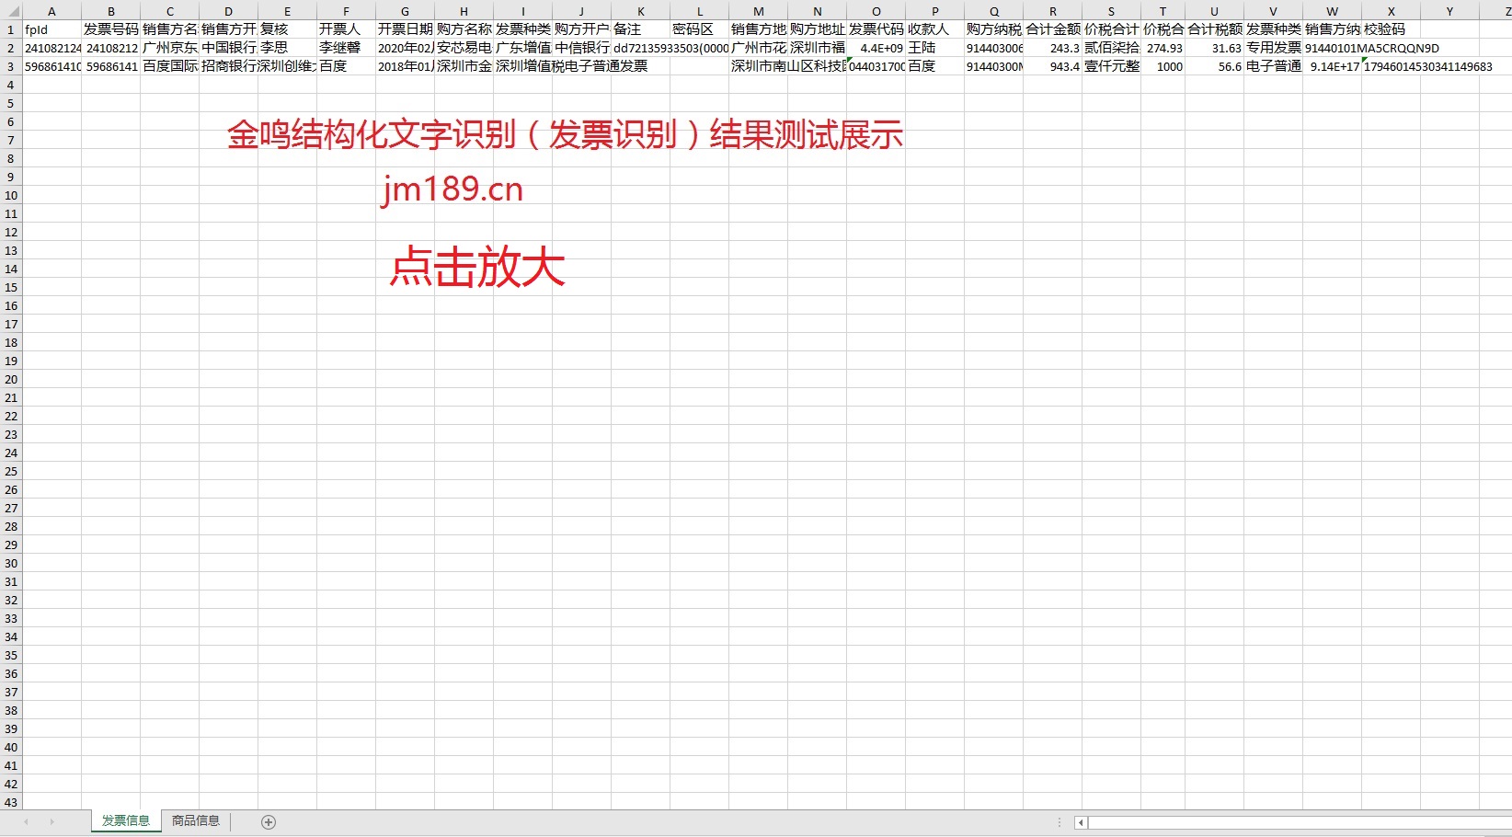Switch to the 商品信息 sheet tab
This screenshot has width=1512, height=837.
coord(196,821)
